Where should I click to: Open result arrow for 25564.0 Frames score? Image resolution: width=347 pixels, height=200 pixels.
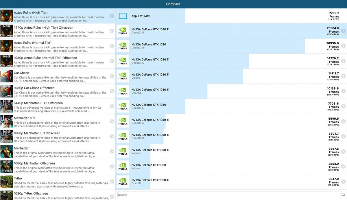[343, 31]
